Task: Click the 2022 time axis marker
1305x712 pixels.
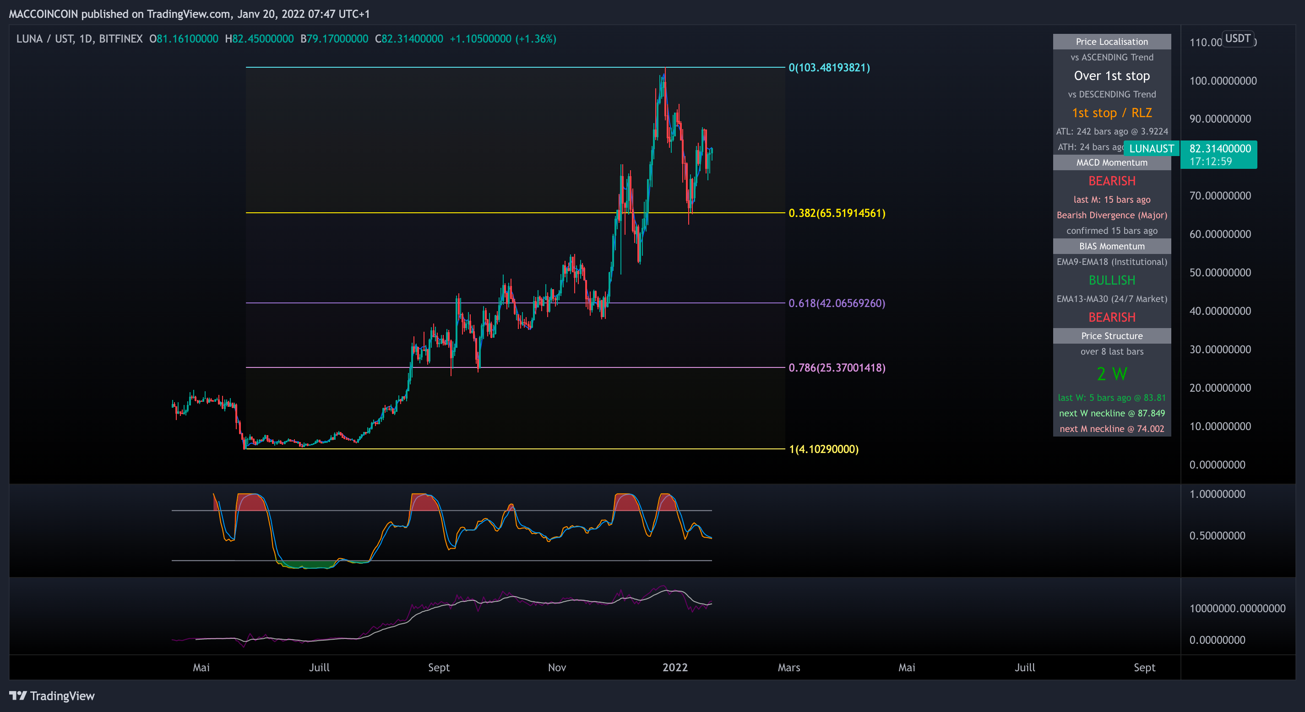Action: pyautogui.click(x=675, y=668)
